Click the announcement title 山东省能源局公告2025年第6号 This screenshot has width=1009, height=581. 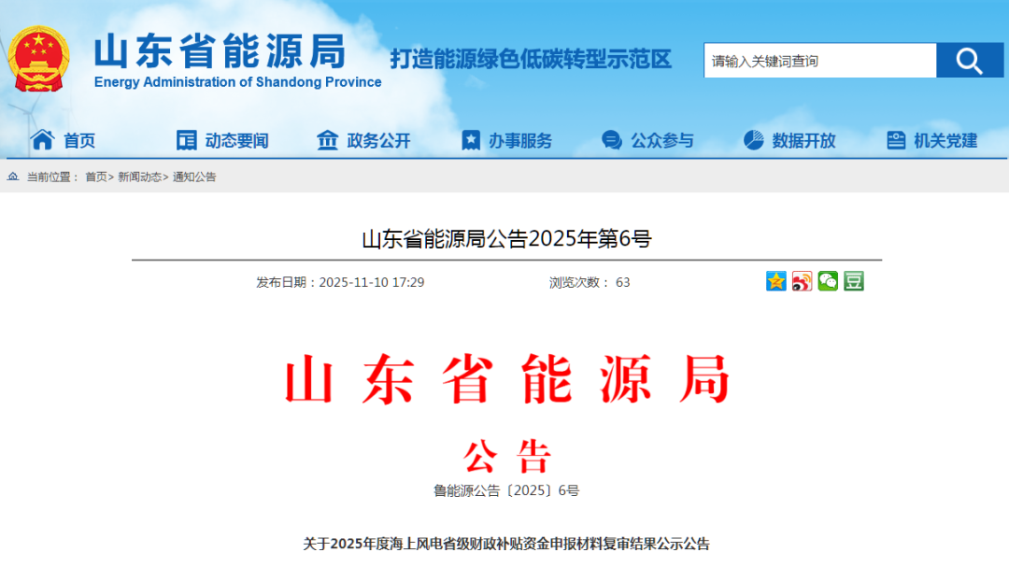coord(506,239)
